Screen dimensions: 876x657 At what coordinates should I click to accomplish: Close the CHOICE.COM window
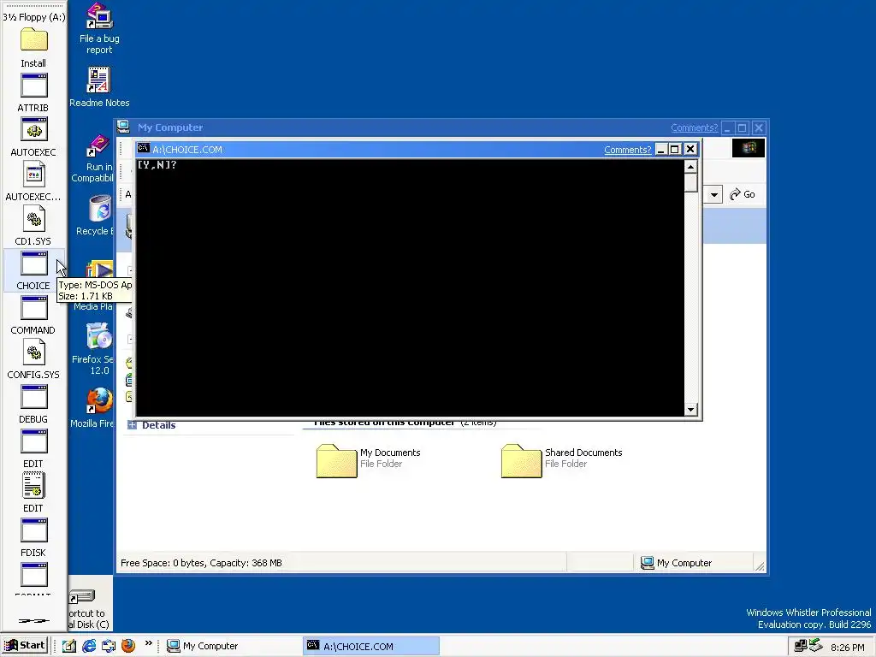(690, 149)
